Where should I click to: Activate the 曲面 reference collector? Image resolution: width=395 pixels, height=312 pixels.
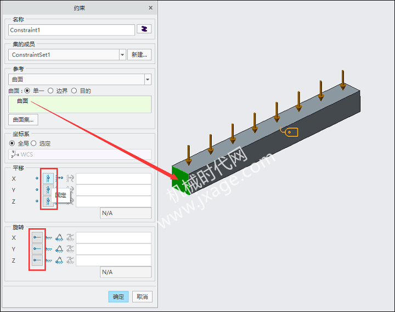point(80,104)
